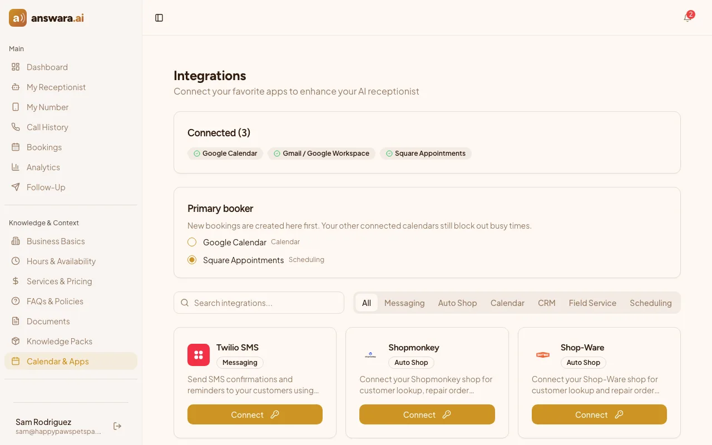The image size is (712, 445).
Task: Open Dashboard from the sidebar
Action: point(71,67)
